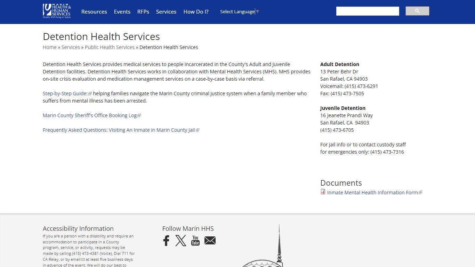The width and height of the screenshot is (475, 267).
Task: Open the Resources menu
Action: [x=94, y=11]
